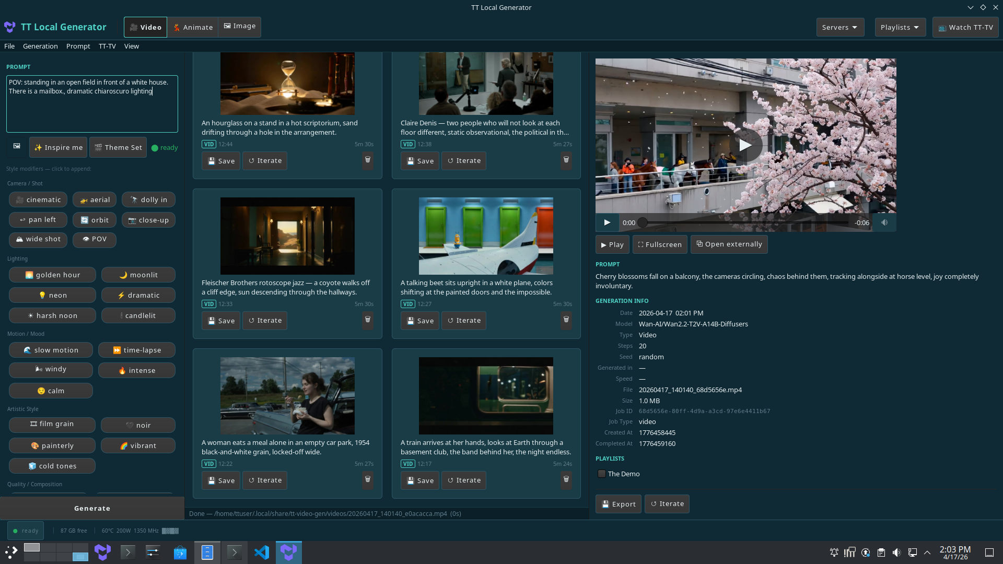Open the current video externally
Viewport: 1003px width, 564px height.
pos(729,244)
